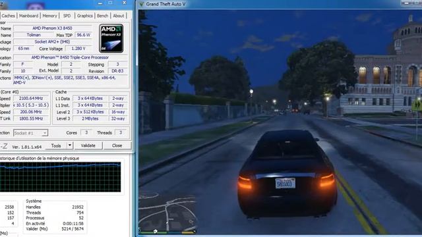Close CPU-Z with the title bar X
422x237 pixels.
(x=124, y=3)
